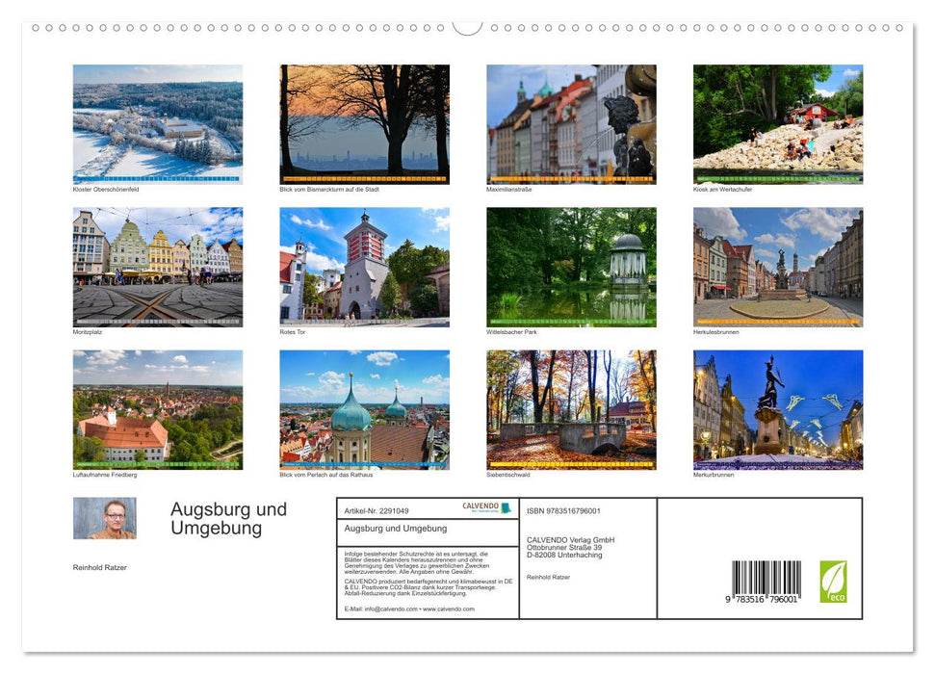Click the Wittelsbacher Park photo
This screenshot has width=935, height=674.
(x=571, y=267)
